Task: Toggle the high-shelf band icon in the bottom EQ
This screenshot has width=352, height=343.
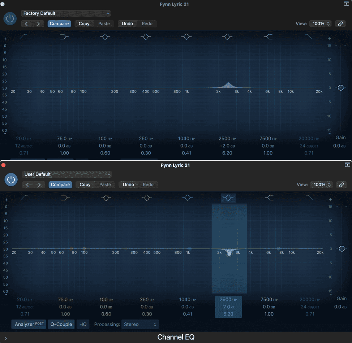Action: (269, 197)
